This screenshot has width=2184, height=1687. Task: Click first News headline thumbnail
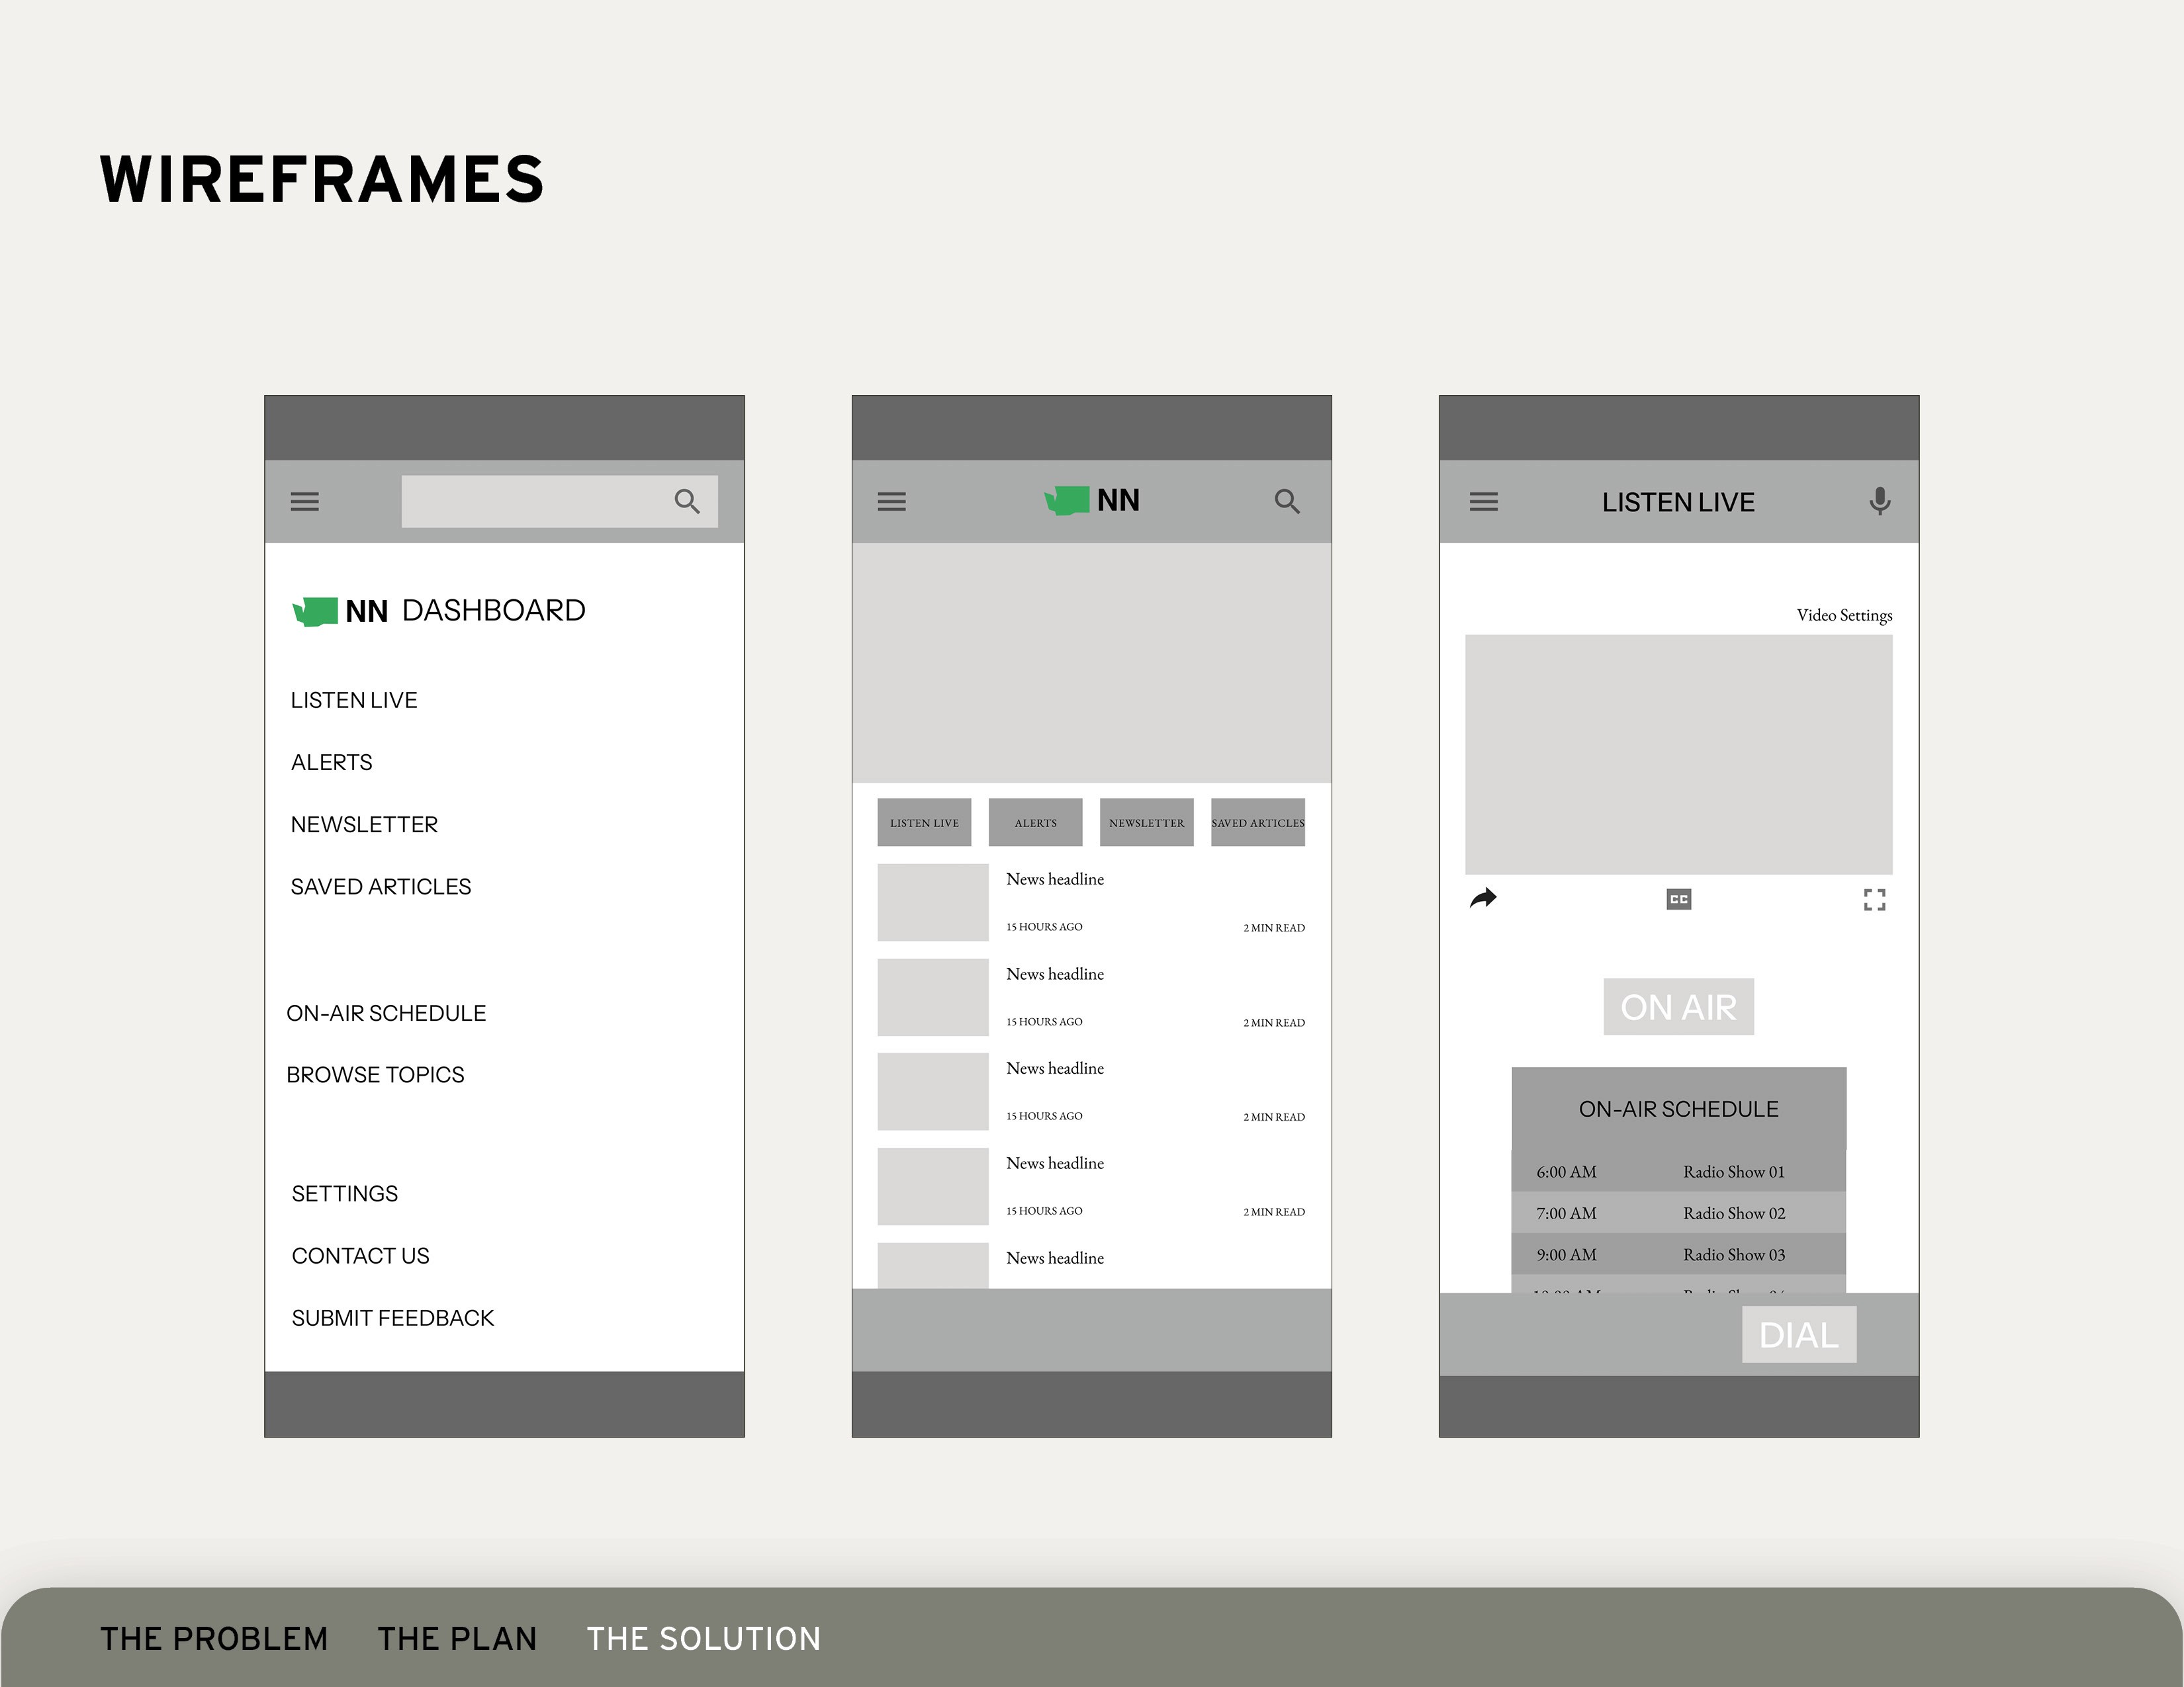(x=932, y=902)
